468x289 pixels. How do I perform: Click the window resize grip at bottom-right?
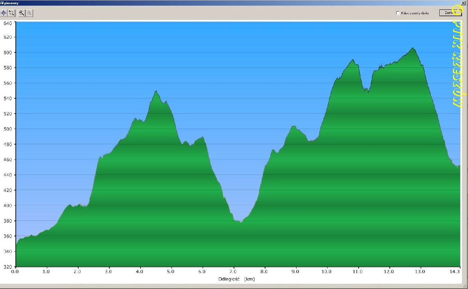point(465,286)
